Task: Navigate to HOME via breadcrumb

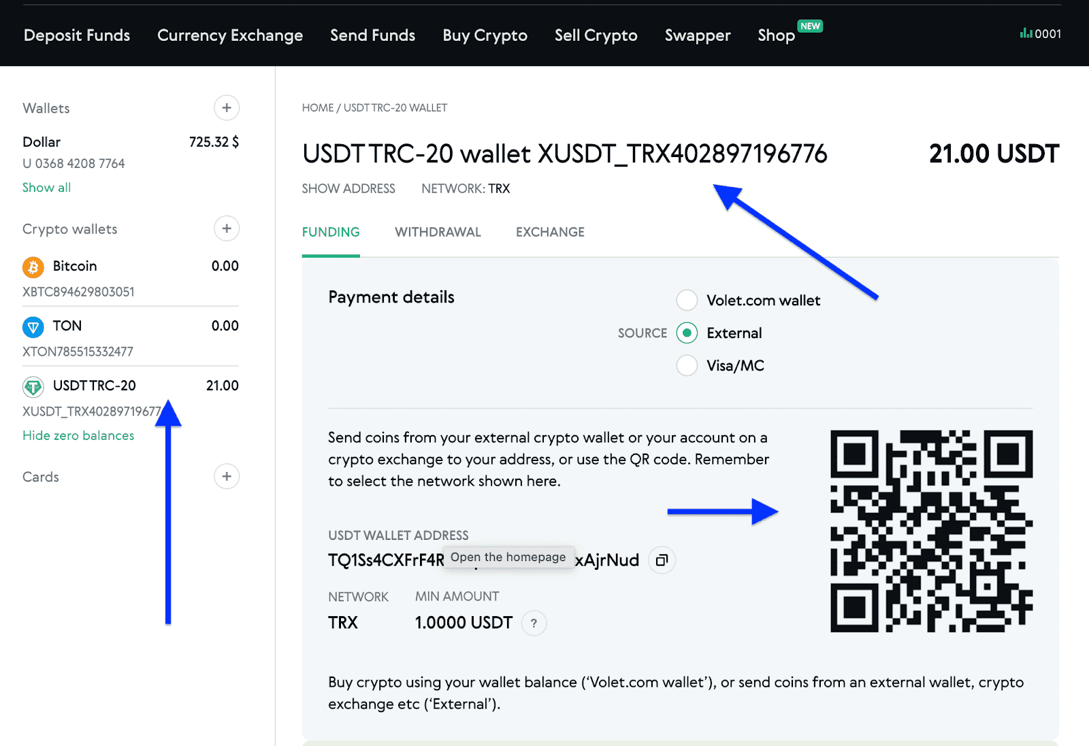Action: point(317,107)
